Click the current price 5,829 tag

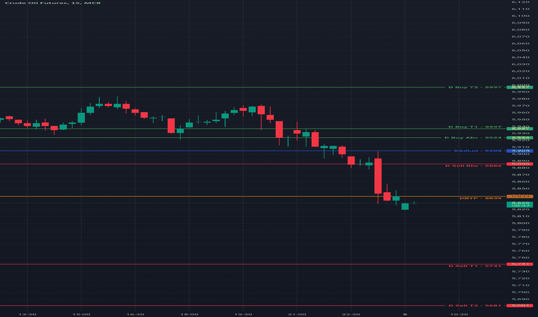click(520, 204)
